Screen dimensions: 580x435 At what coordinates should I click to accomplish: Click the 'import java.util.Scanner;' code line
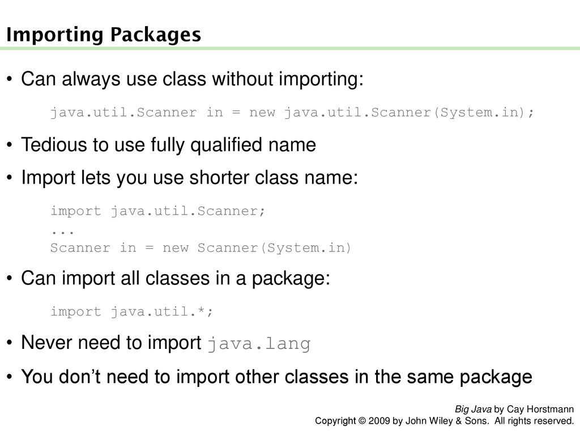[158, 211]
